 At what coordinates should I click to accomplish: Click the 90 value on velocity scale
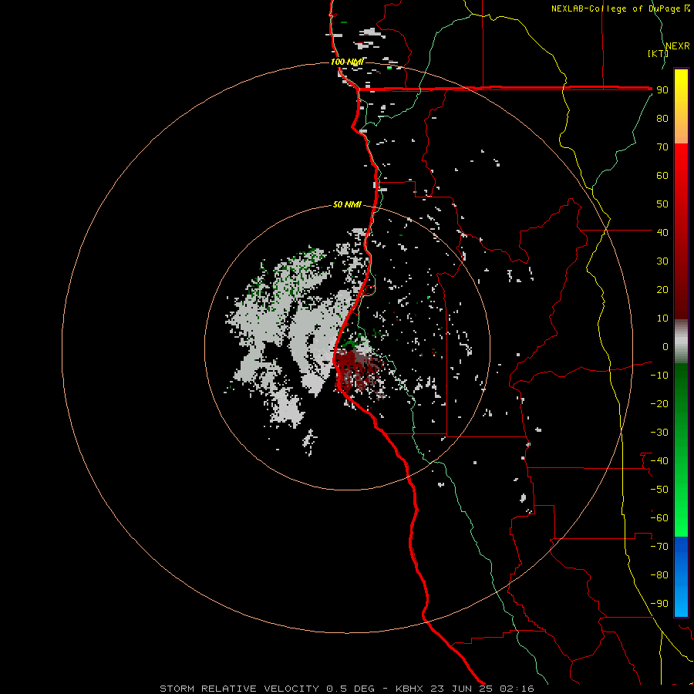662,90
